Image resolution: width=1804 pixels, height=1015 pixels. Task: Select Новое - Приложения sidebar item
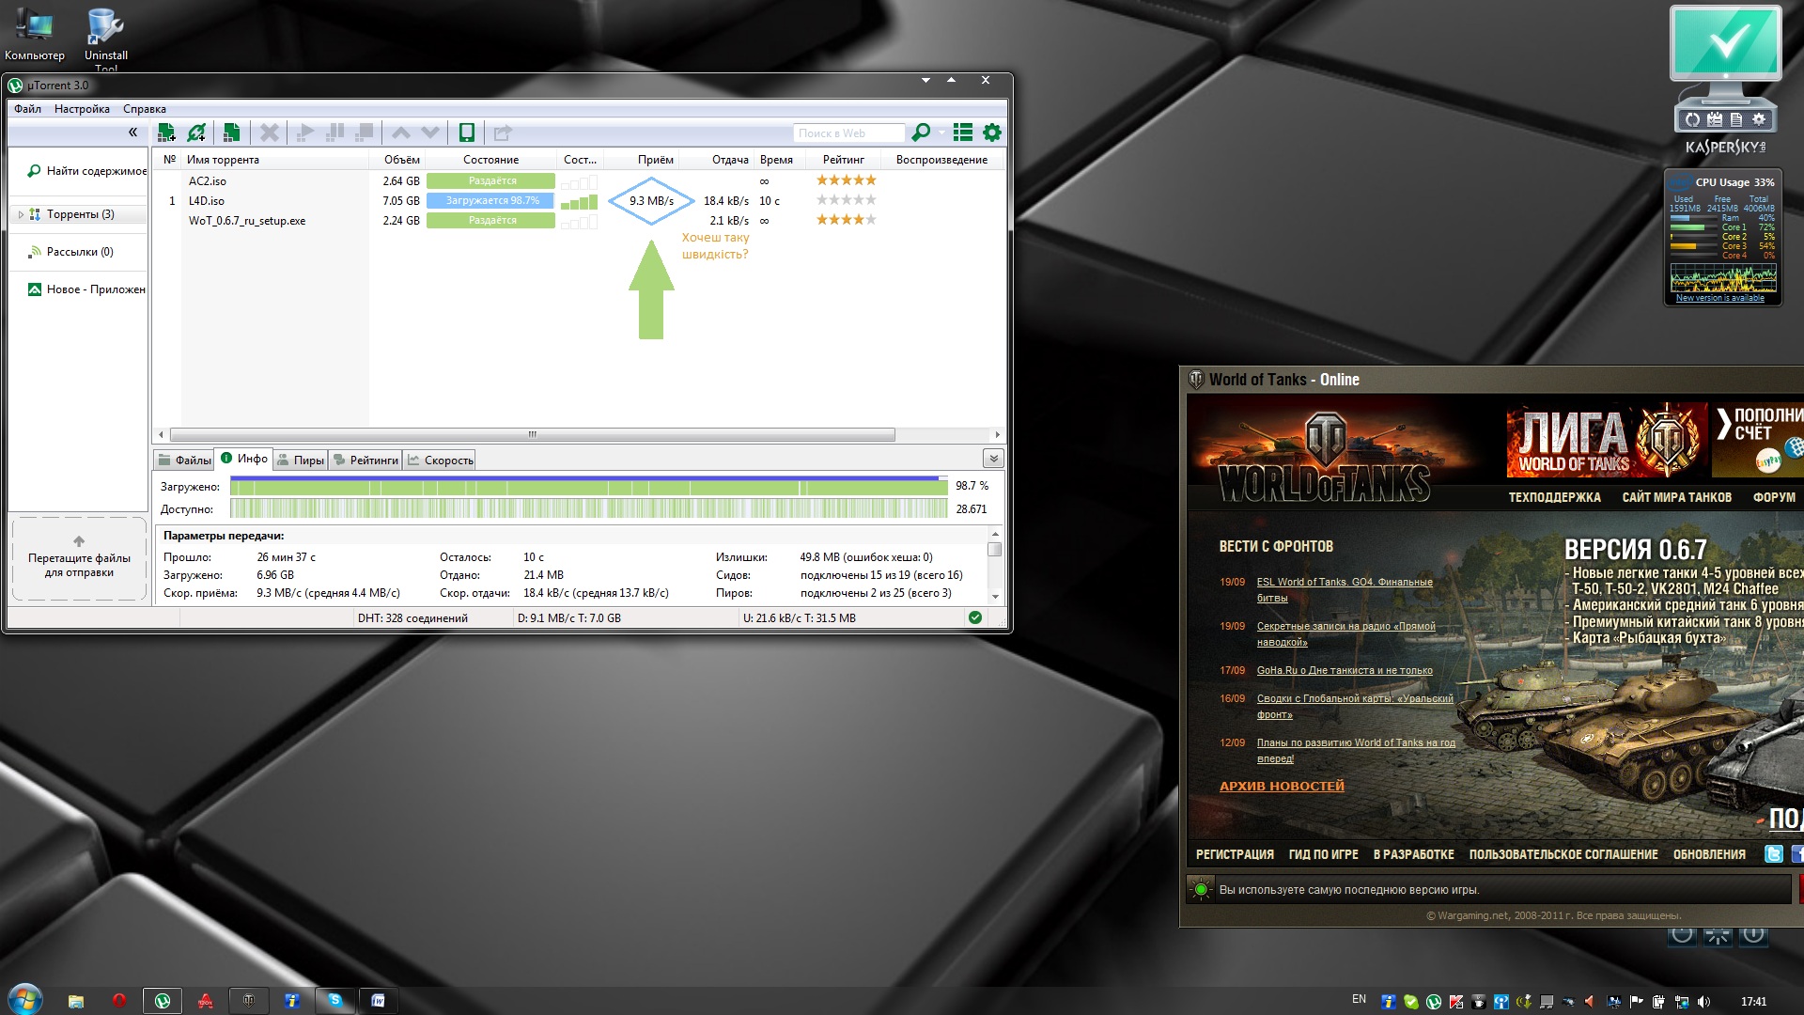pyautogui.click(x=86, y=289)
